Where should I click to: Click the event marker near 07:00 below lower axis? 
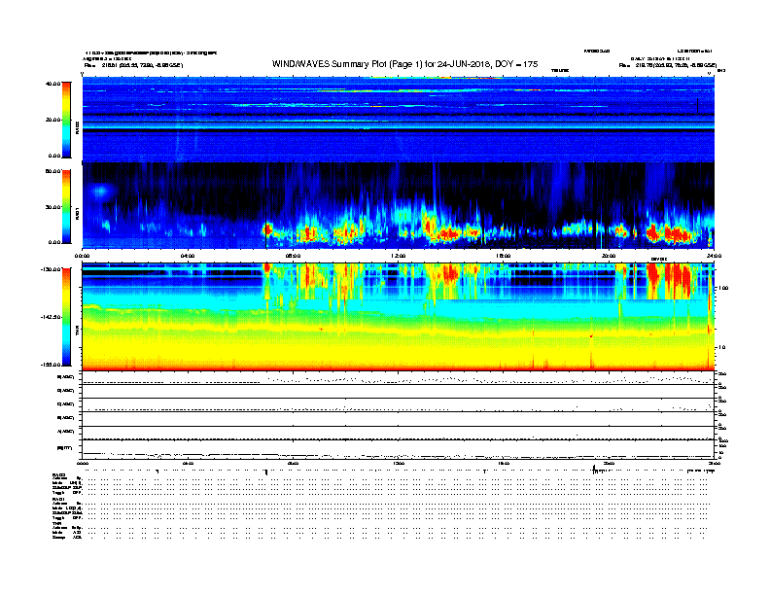click(x=266, y=472)
